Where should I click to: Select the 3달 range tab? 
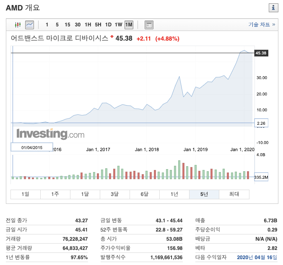(115, 194)
